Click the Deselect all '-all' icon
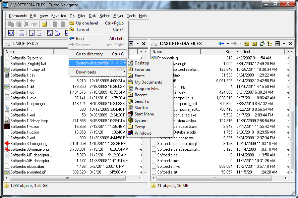298x198 pixels. point(58,33)
